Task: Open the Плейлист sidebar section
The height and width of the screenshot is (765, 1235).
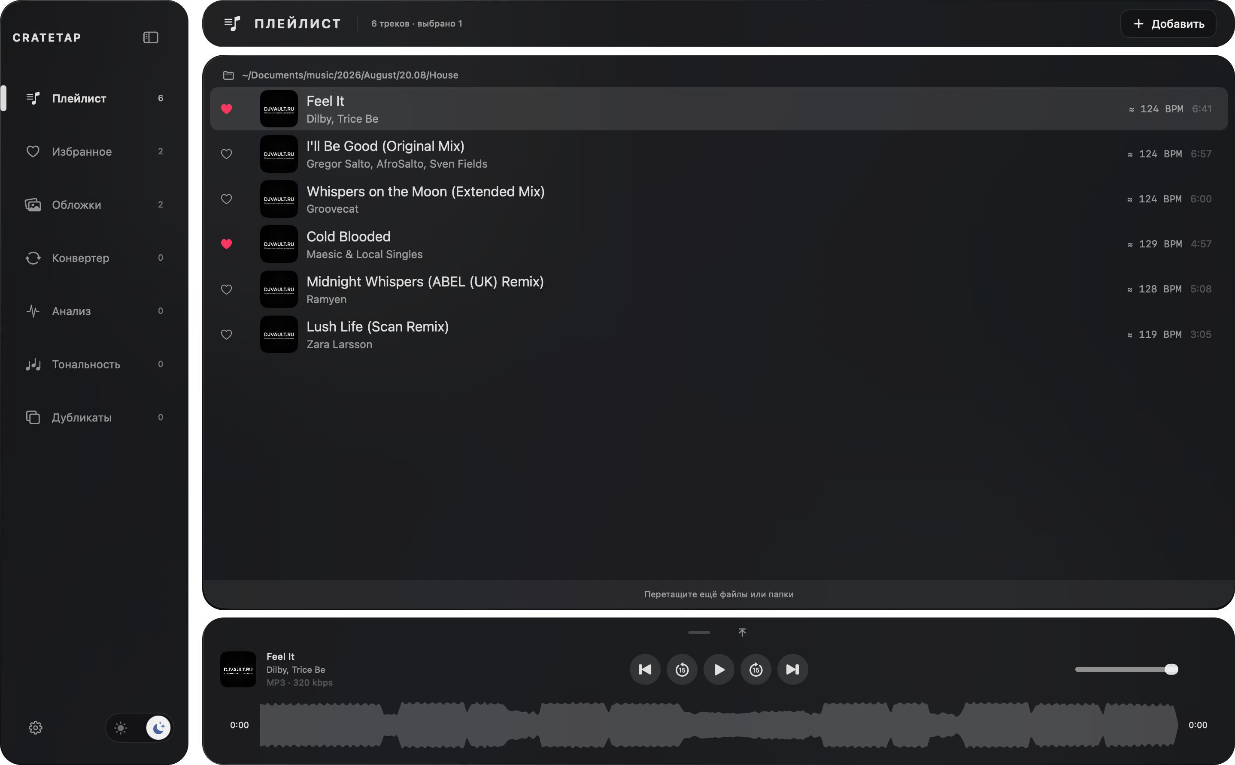Action: pyautogui.click(x=94, y=98)
